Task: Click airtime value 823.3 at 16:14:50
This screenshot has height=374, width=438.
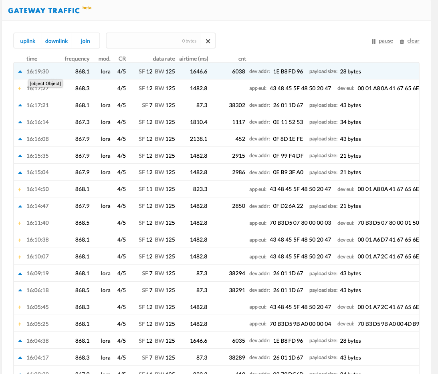Action: pos(200,189)
